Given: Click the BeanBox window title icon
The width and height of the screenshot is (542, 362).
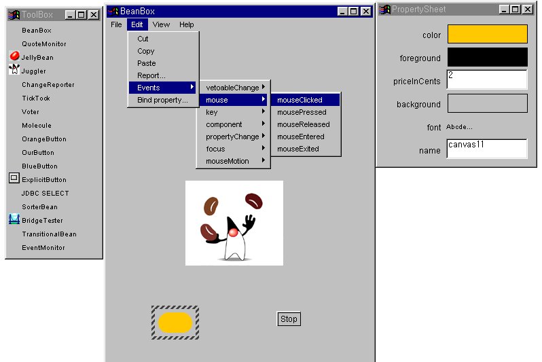Looking at the screenshot, I should tap(113, 11).
